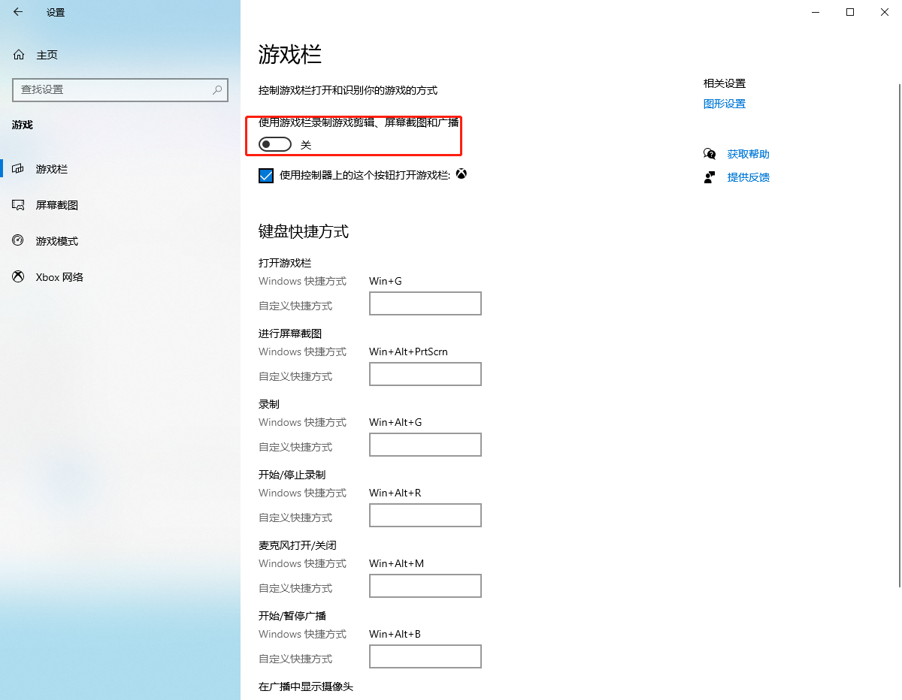902x700 pixels.
Task: Uncheck the controller button game bar option
Action: pyautogui.click(x=266, y=174)
